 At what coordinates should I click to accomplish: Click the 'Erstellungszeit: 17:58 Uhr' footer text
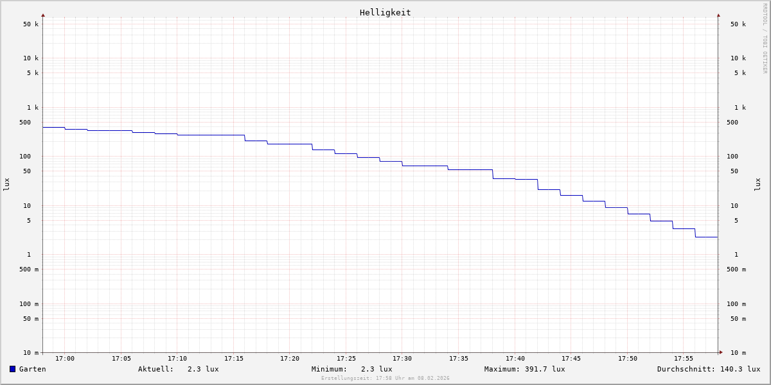(385, 378)
